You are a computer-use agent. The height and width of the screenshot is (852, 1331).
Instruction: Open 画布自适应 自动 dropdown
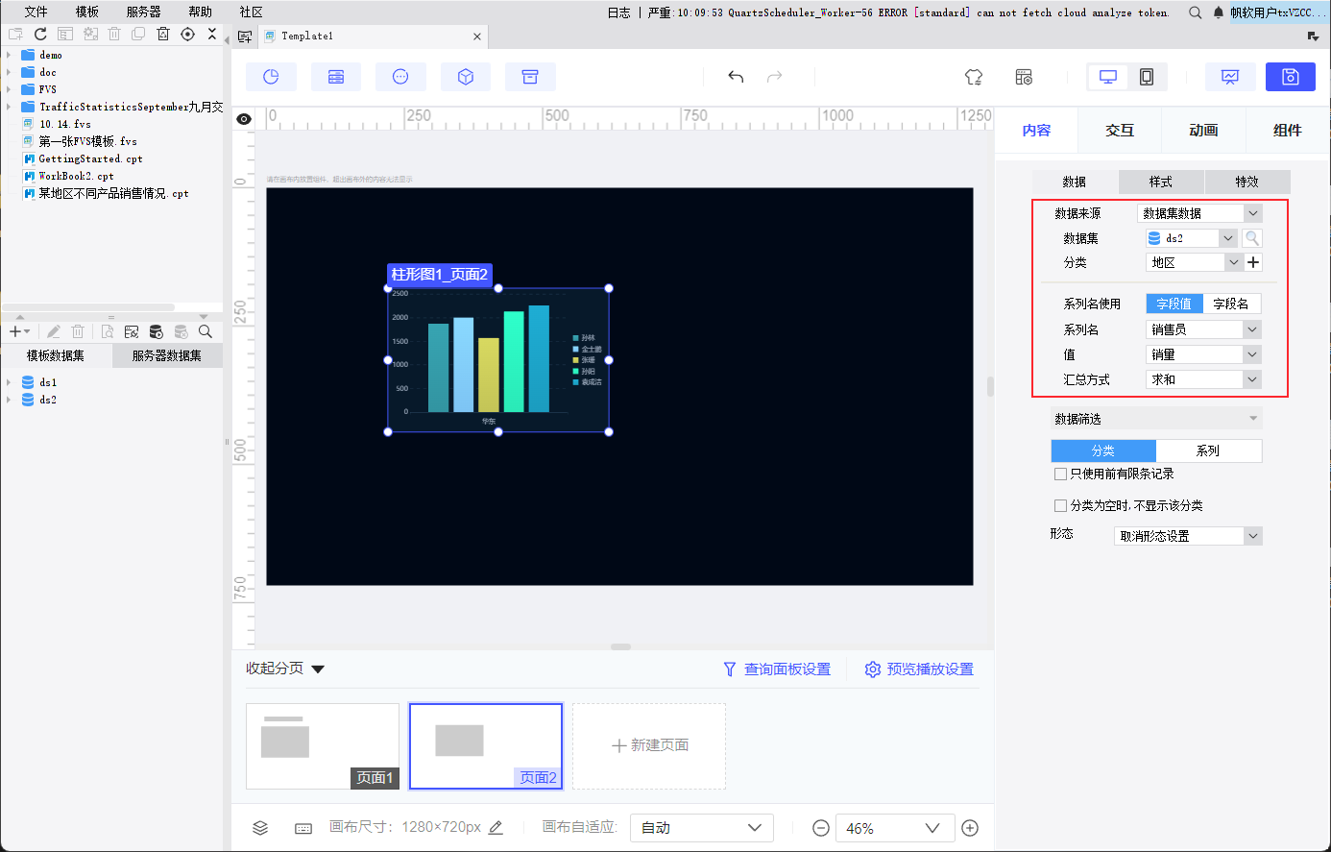[x=702, y=828]
